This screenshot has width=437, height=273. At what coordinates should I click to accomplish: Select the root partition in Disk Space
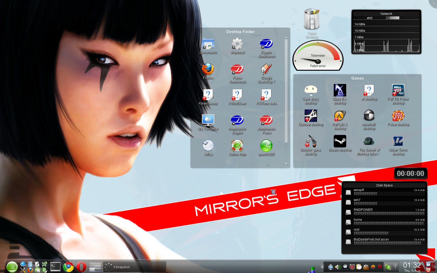point(385,231)
